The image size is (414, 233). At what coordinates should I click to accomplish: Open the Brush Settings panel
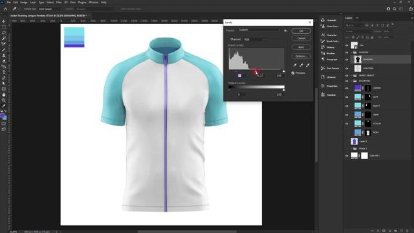[x=329, y=41]
